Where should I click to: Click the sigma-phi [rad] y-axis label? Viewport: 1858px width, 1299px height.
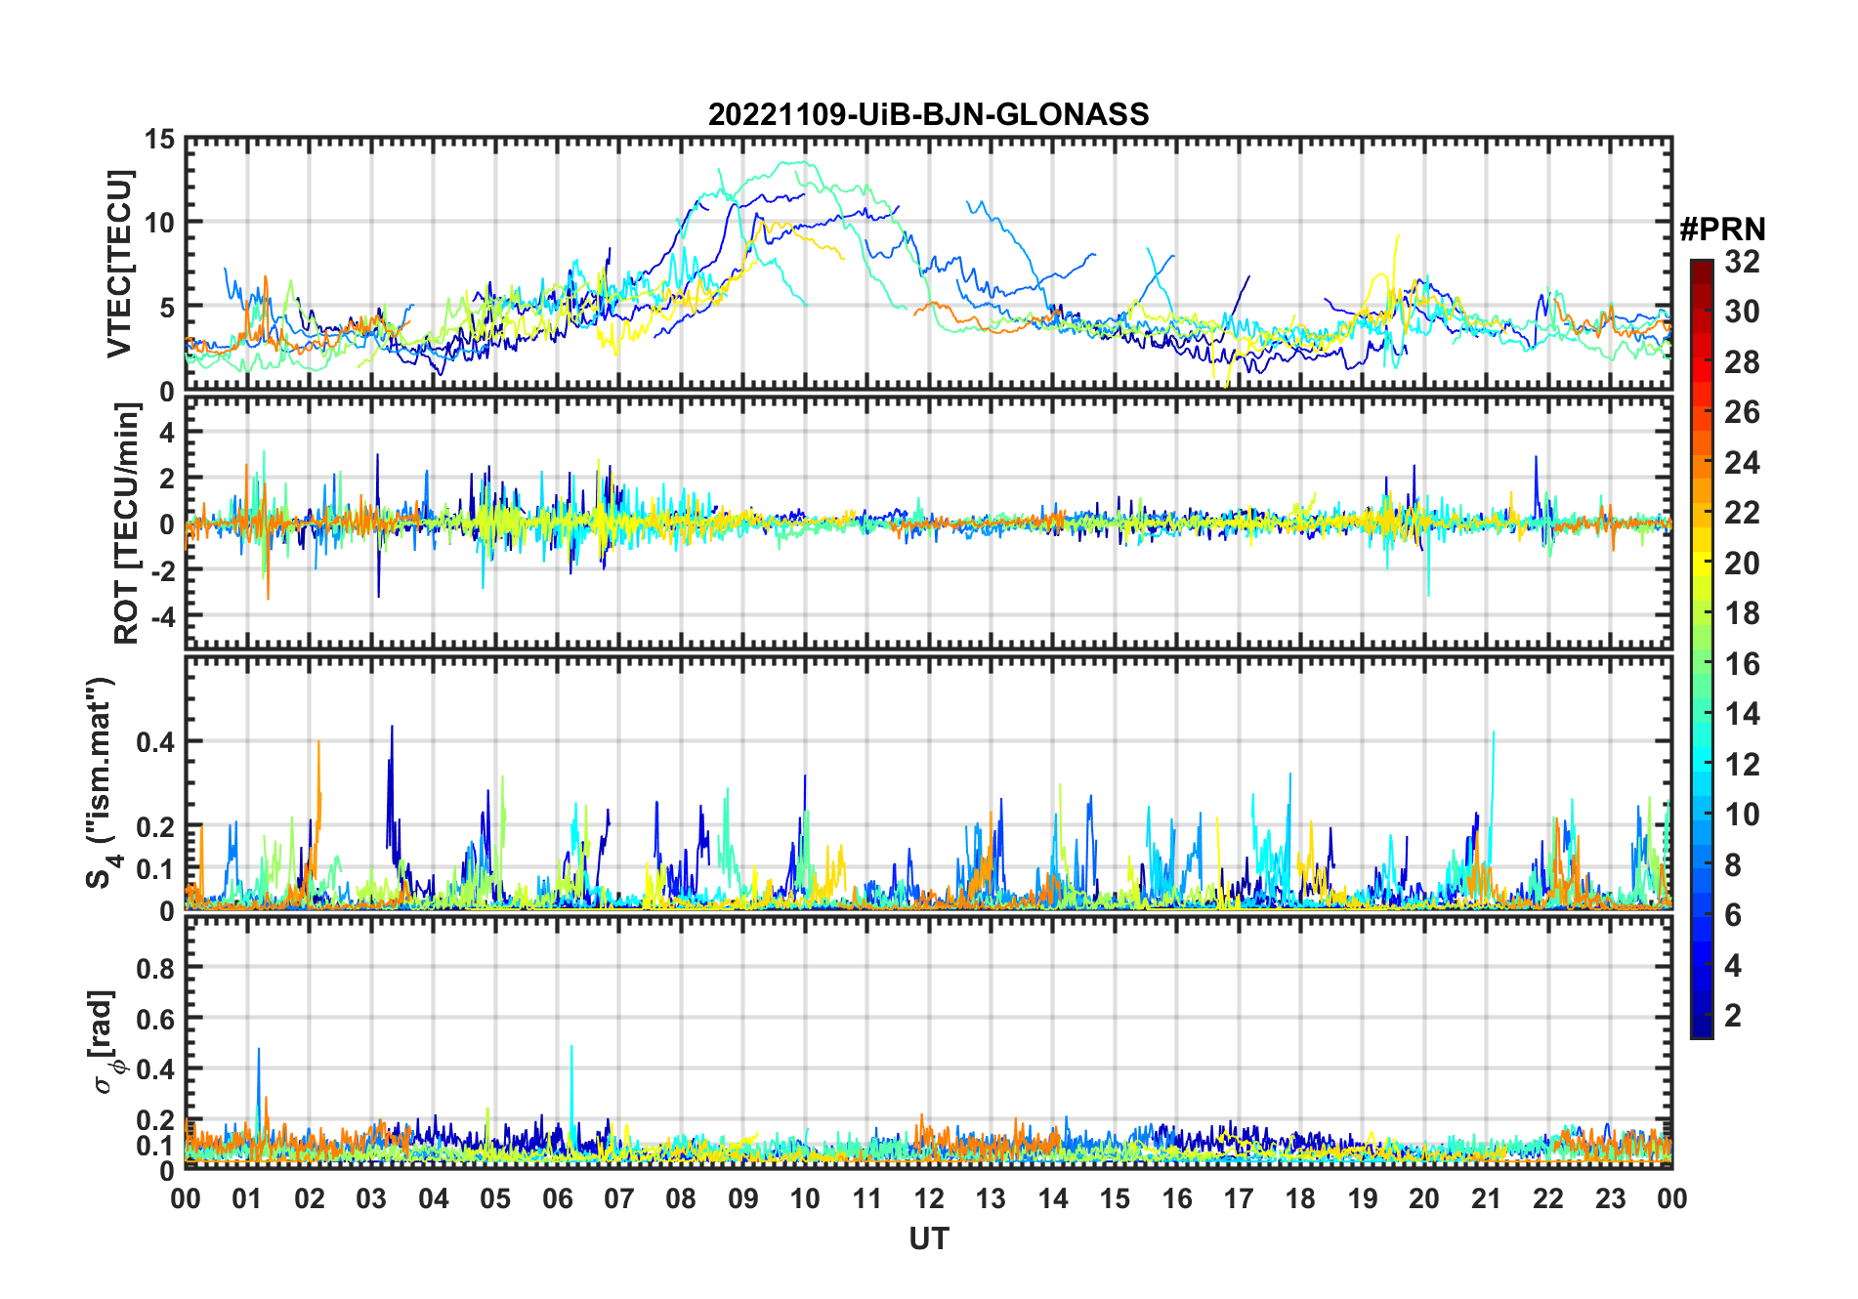[106, 1041]
